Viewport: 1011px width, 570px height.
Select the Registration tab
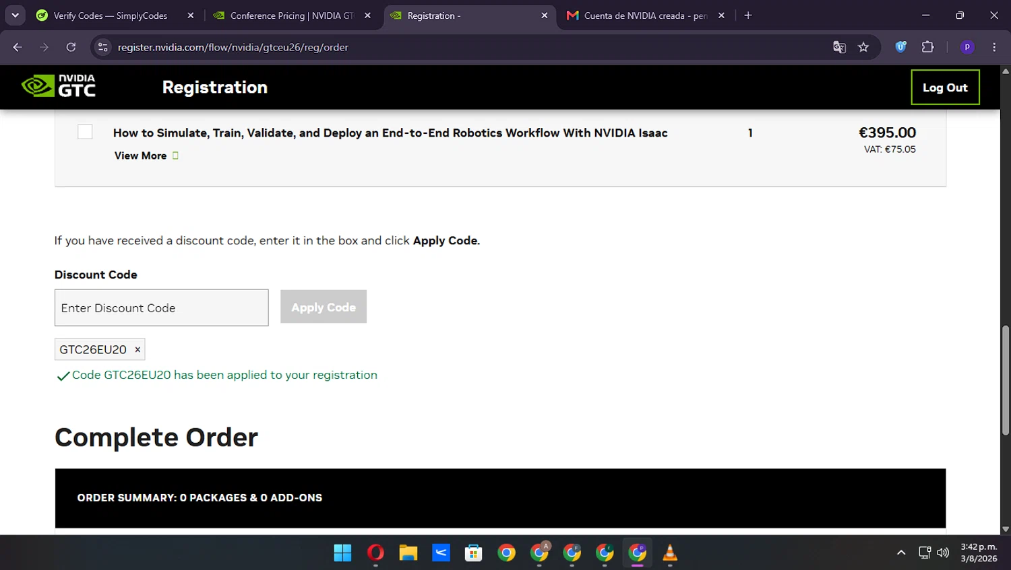[470, 15]
